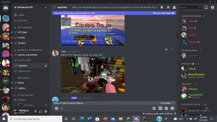Click taskbar search box Escribe aquí para buscar
The width and height of the screenshot is (217, 122).
pos(35,119)
